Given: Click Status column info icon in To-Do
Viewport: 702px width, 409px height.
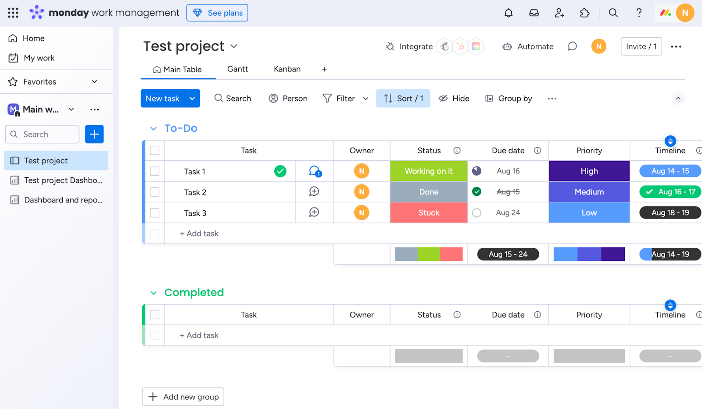Looking at the screenshot, I should click(x=457, y=150).
